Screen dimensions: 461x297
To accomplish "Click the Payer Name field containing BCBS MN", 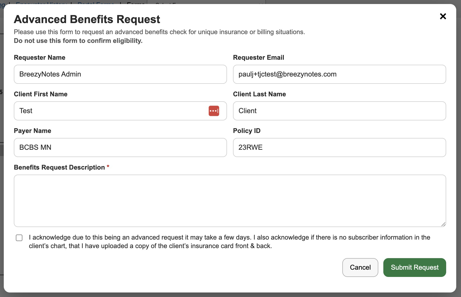I will [x=120, y=147].
